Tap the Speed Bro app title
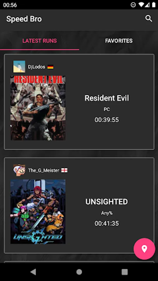Viewport: 158px width, 281px height. pos(24,19)
